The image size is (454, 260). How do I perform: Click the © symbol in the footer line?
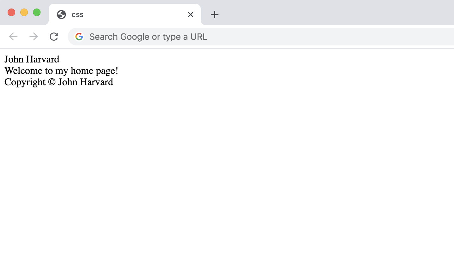click(x=52, y=82)
